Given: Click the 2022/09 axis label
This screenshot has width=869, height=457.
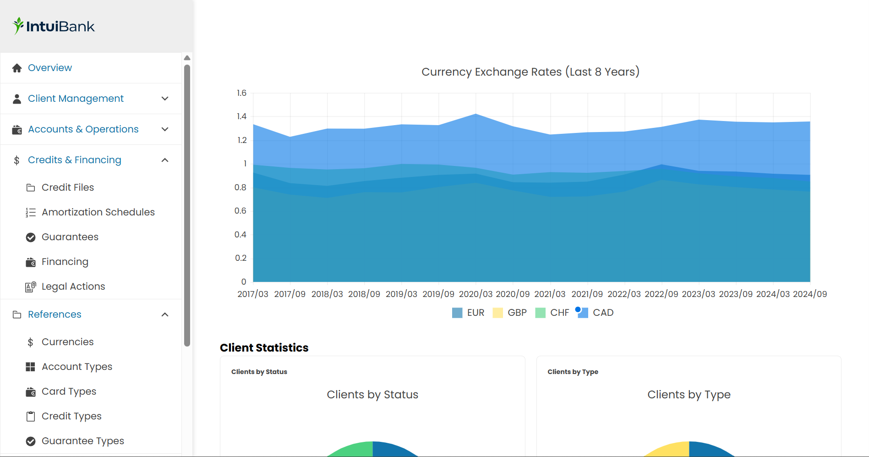Looking at the screenshot, I should point(661,294).
